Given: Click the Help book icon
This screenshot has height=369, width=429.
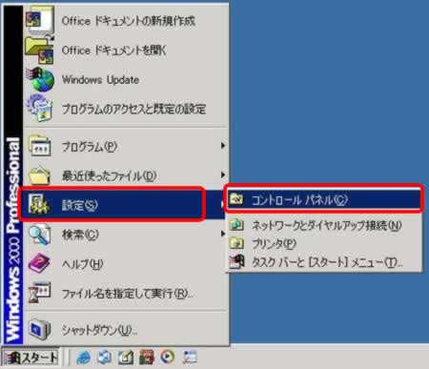Looking at the screenshot, I should [x=39, y=263].
